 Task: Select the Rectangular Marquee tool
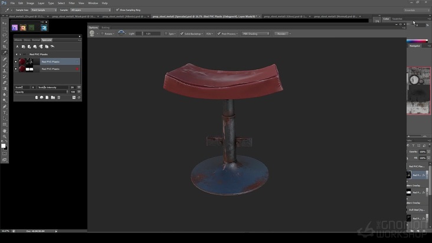(x=4, y=29)
